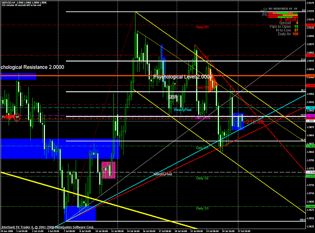Click the 100.0 Fibonacci level label

click(302, 220)
